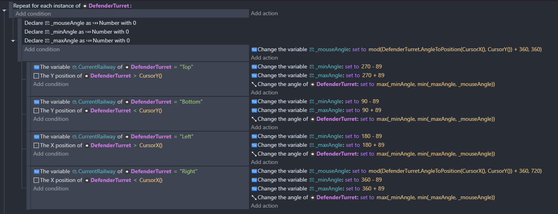558x214 pixels.
Task: Click the Var icon on the CurrentRailway = "Bottom" condition
Action: tap(36, 102)
